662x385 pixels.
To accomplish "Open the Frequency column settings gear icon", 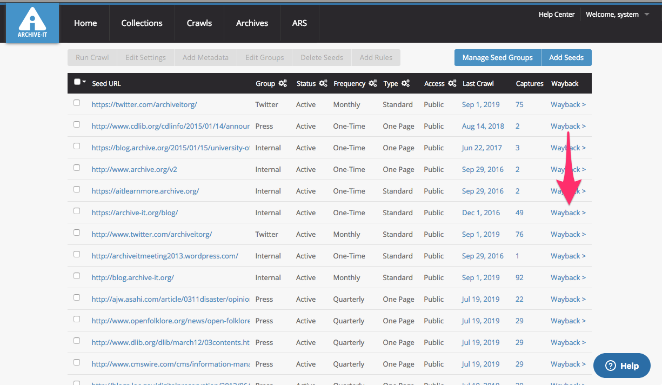I will click(373, 83).
